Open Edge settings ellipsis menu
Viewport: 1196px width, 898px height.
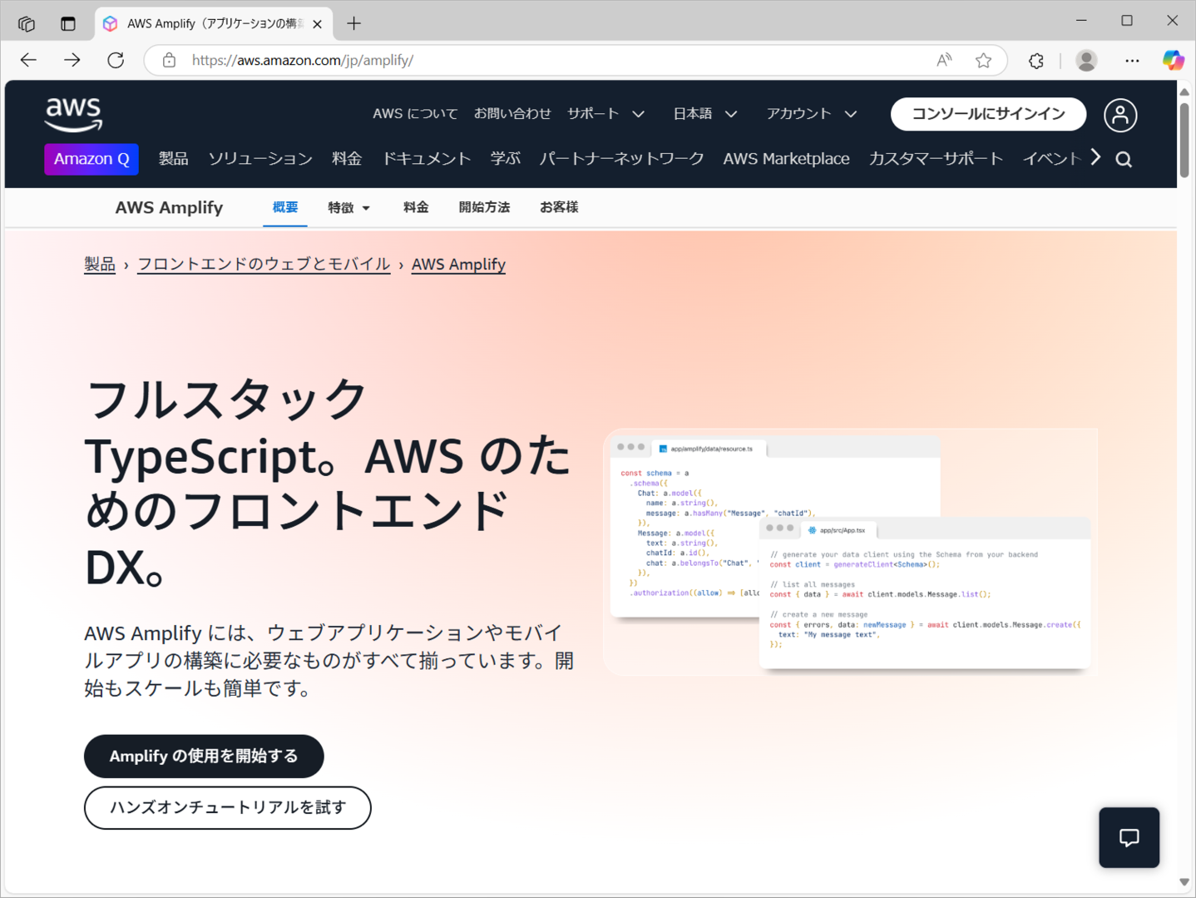(x=1132, y=60)
